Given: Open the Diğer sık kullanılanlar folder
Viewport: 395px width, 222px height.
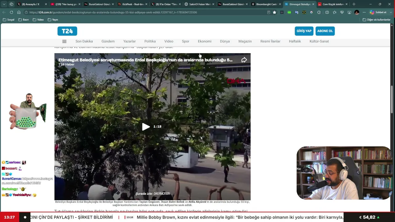Looking at the screenshot, I should click(376, 20).
